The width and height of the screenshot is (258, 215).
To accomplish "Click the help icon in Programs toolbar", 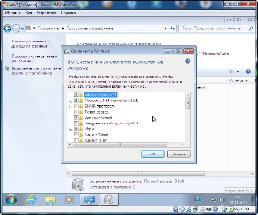I will [248, 72].
